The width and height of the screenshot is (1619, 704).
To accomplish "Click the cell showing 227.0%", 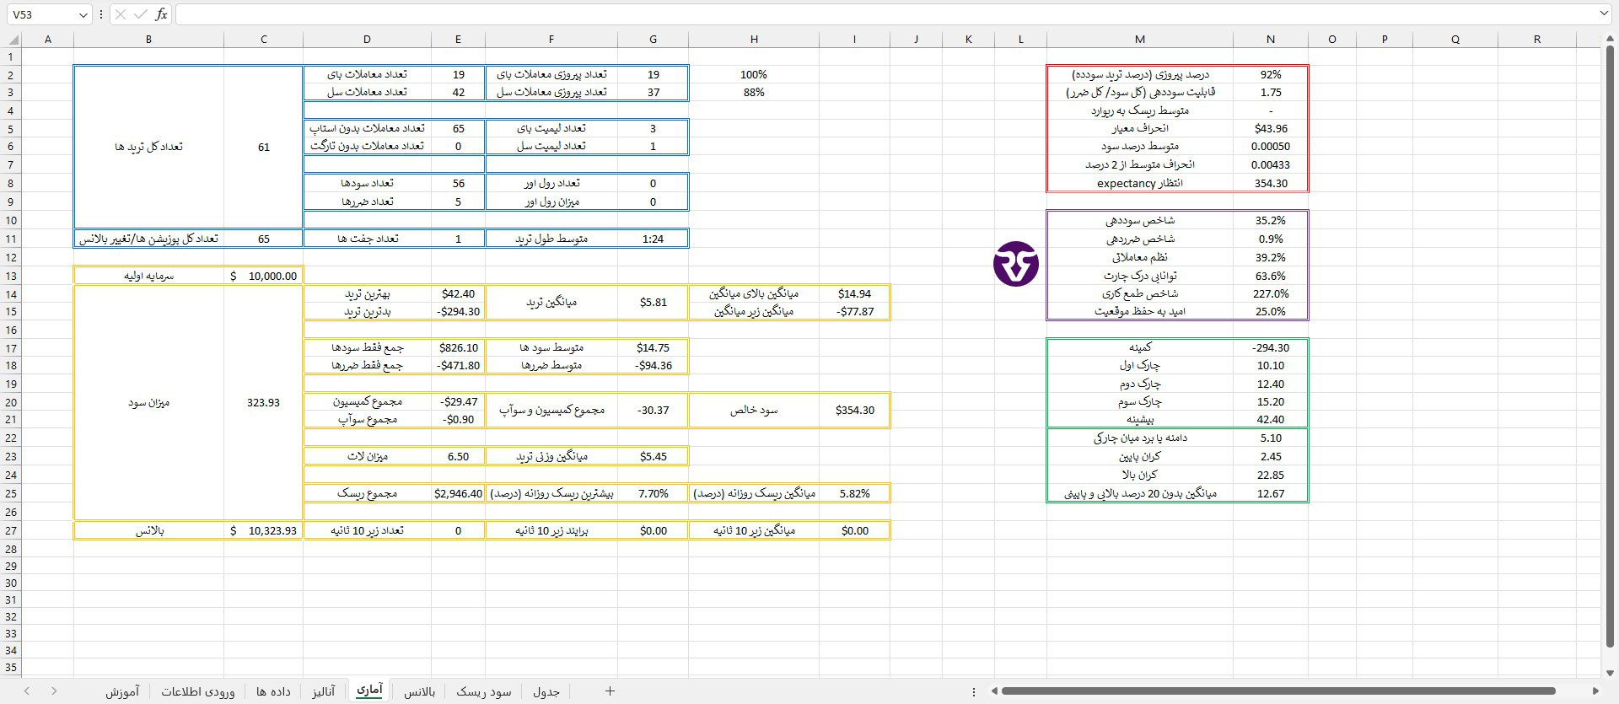I will [1271, 293].
